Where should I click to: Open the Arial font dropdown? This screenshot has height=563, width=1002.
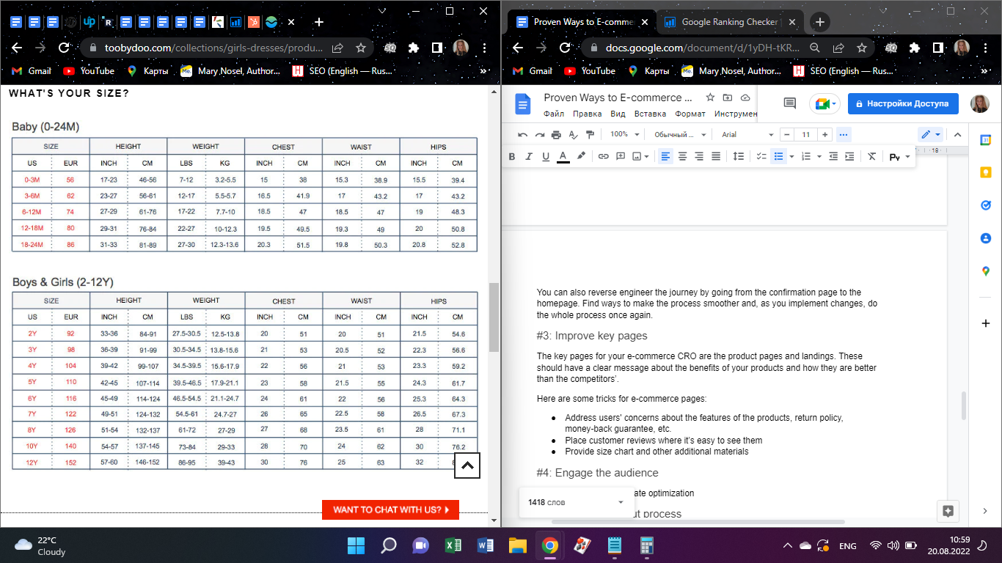pos(747,135)
